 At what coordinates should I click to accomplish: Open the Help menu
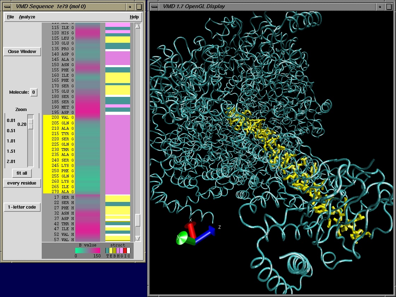coord(134,17)
